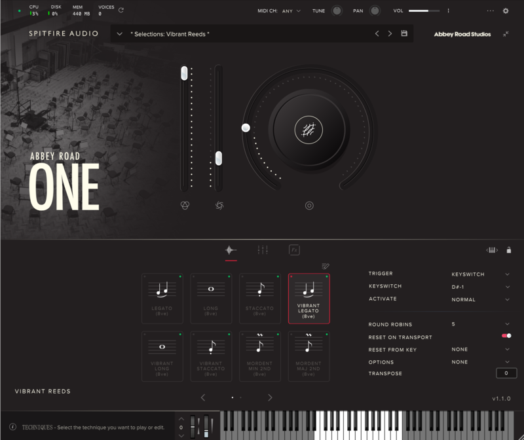Go to the next preset arrow
The image size is (524, 440).
pyautogui.click(x=390, y=33)
